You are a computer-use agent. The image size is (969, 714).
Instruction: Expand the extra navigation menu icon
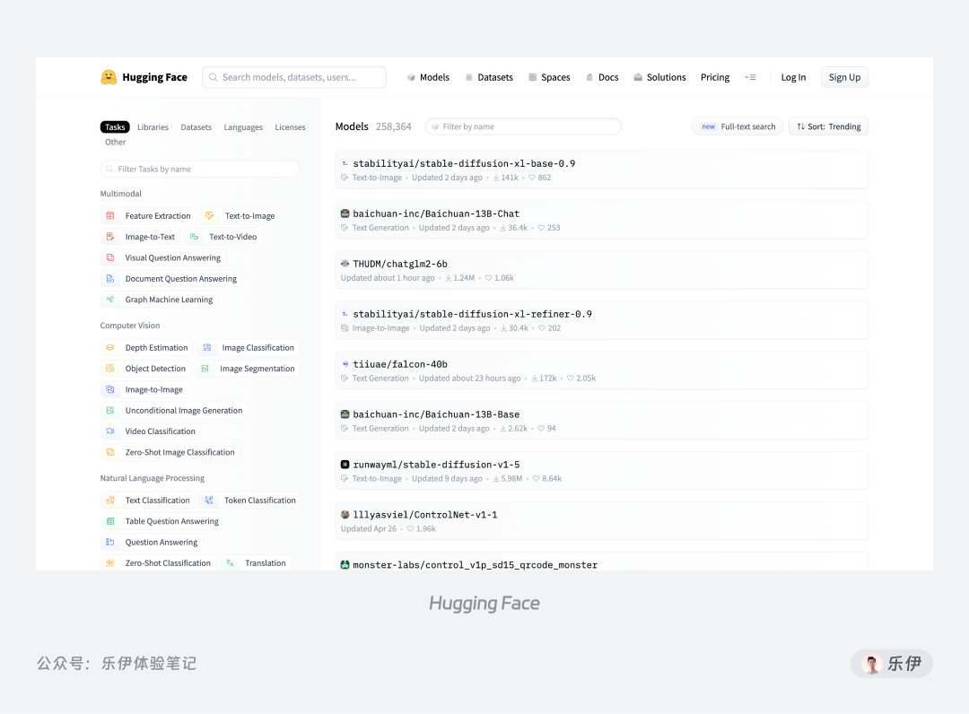[x=750, y=77]
